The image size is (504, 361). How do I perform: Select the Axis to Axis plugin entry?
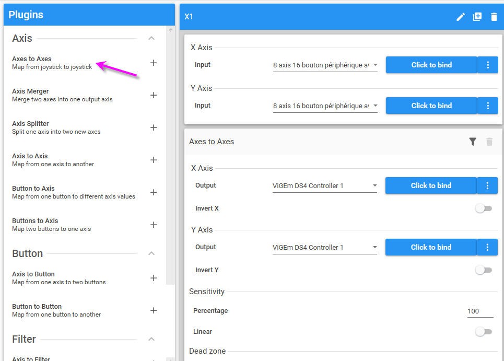tap(53, 160)
